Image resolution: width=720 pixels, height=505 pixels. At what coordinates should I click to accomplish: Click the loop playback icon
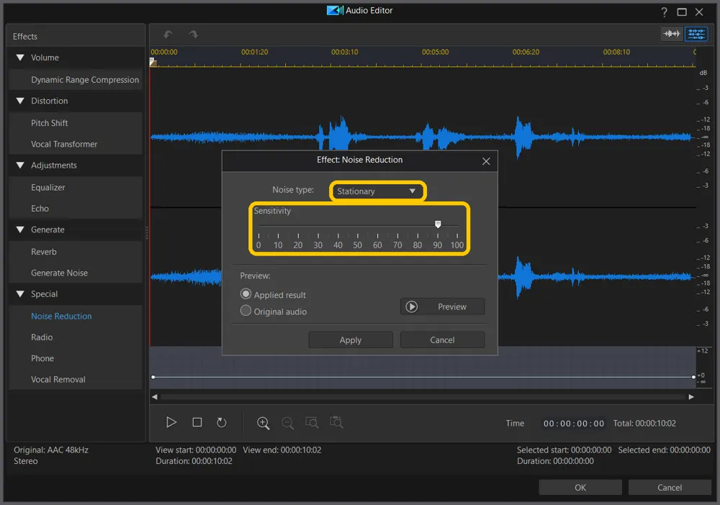click(x=221, y=422)
